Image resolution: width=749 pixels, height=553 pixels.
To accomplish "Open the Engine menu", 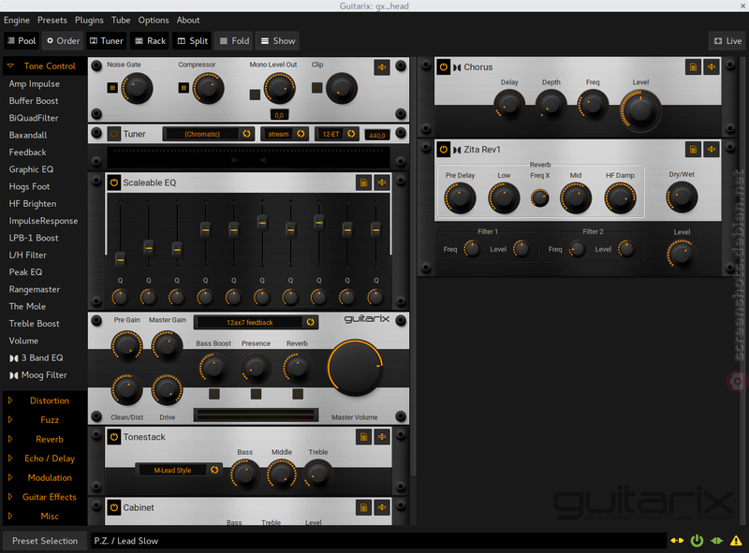I will click(x=17, y=20).
